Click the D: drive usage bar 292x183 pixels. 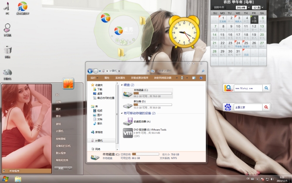pos(153,105)
